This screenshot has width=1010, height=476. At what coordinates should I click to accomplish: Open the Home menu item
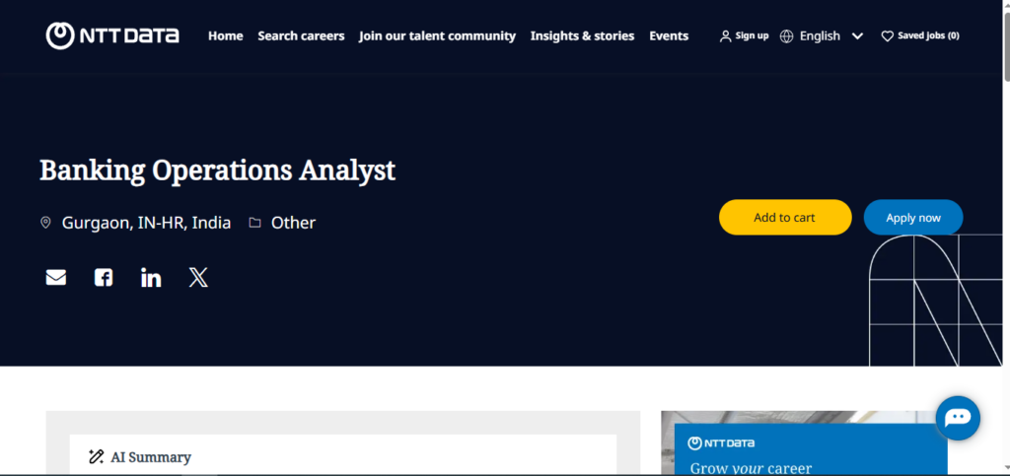point(226,36)
